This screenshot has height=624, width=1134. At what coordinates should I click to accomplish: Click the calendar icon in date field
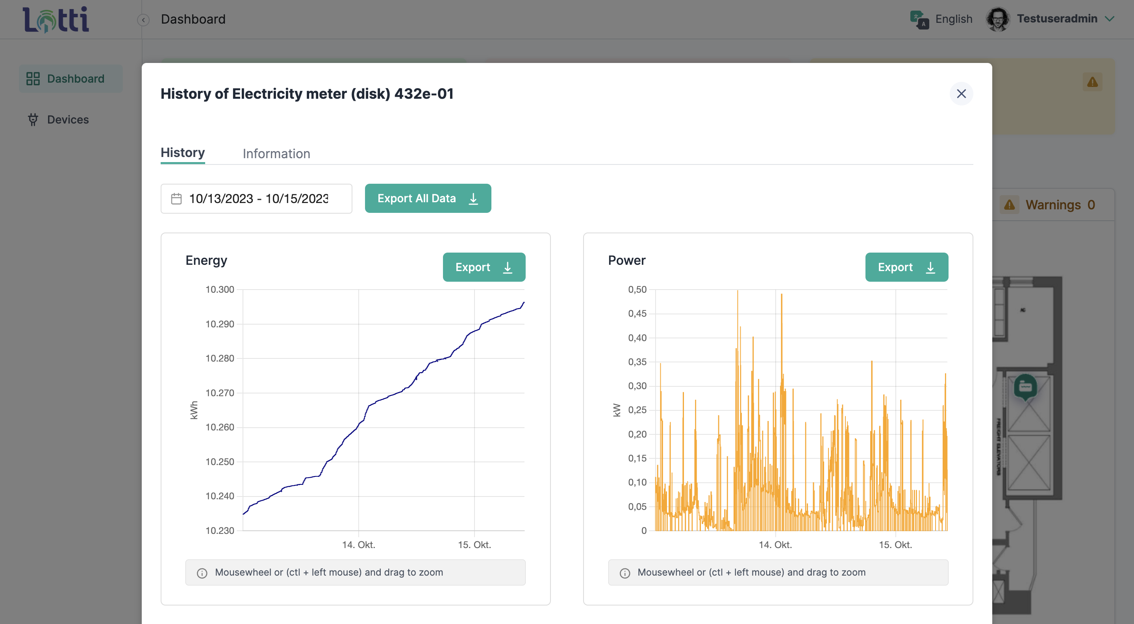pyautogui.click(x=176, y=199)
